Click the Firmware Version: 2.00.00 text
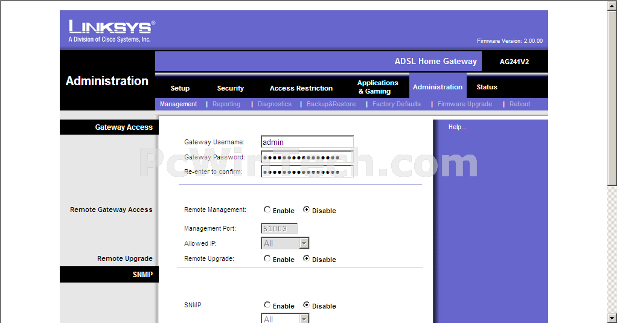The image size is (617, 323). tap(510, 41)
